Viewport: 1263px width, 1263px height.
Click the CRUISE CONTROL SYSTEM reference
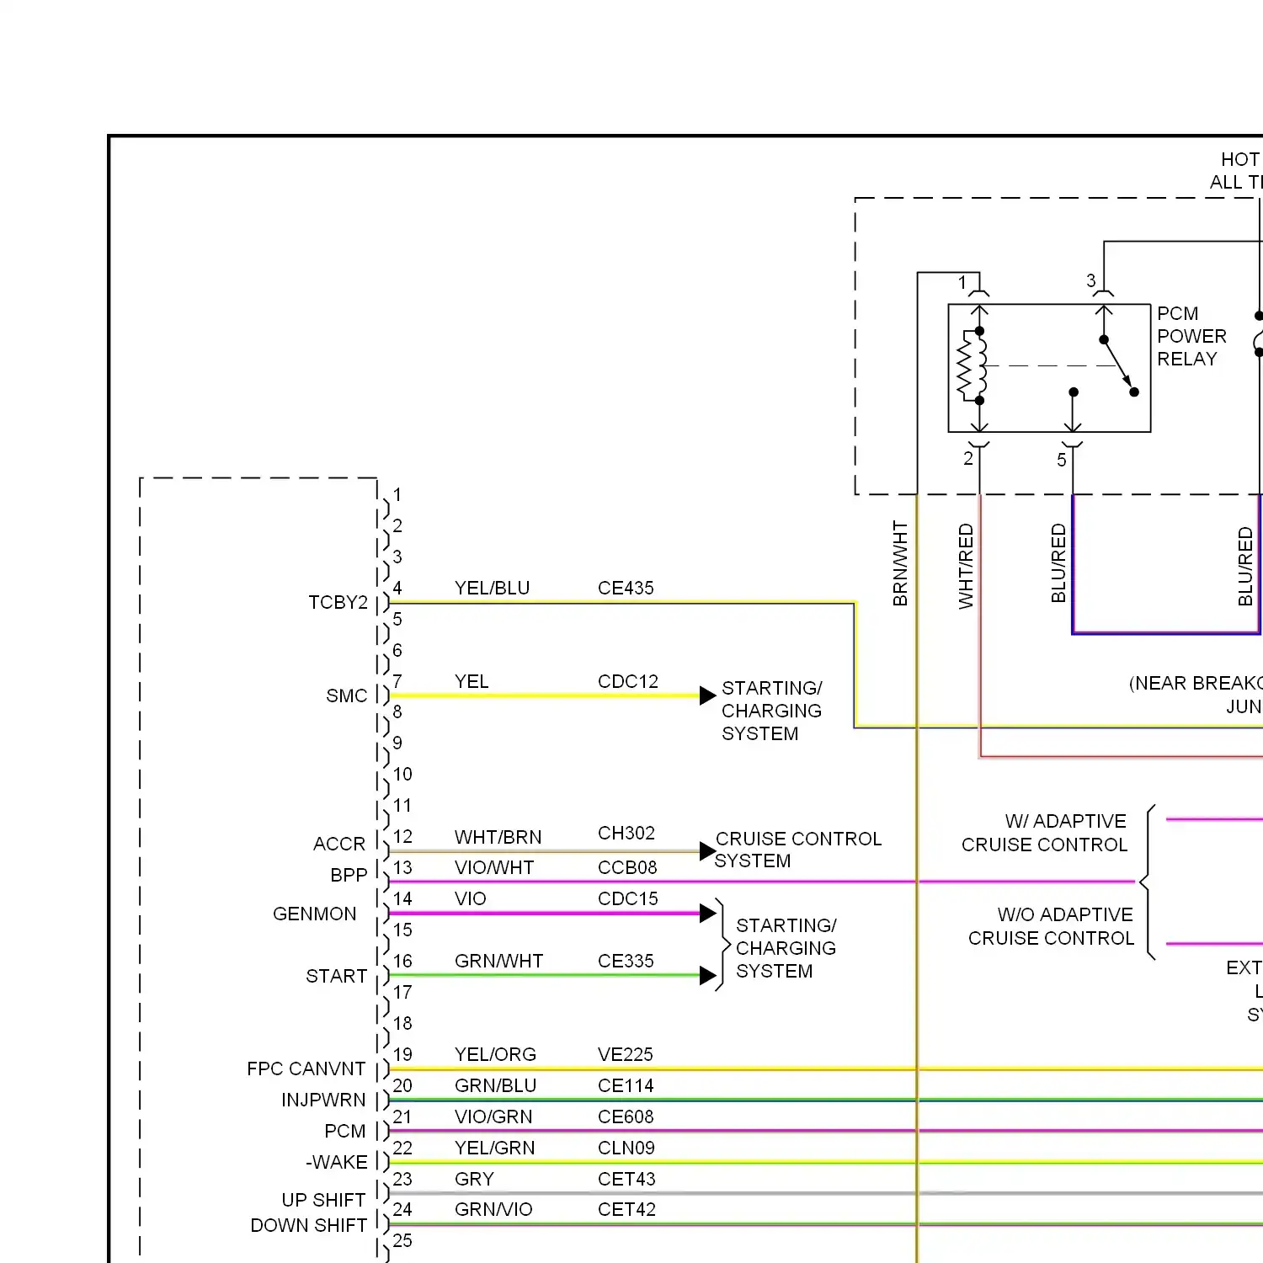[x=797, y=850]
